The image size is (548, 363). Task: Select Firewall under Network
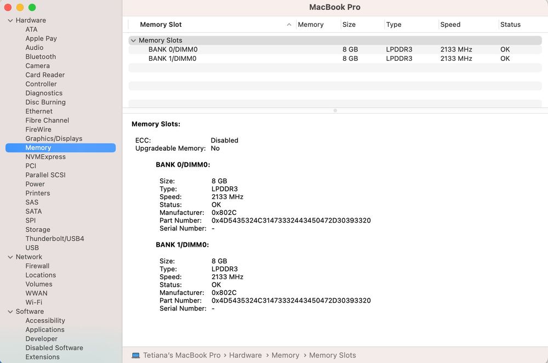[37, 266]
